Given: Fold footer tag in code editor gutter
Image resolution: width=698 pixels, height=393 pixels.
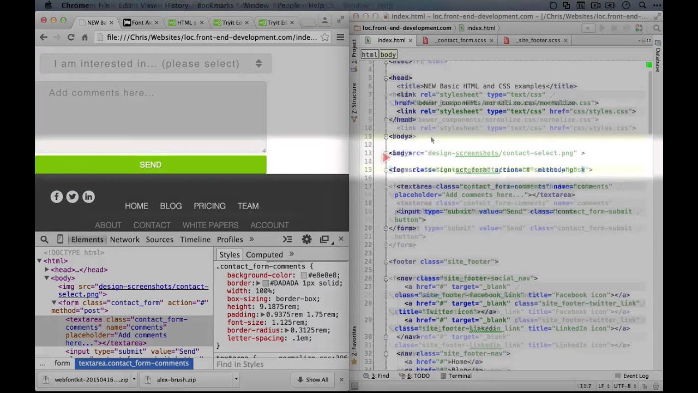Looking at the screenshot, I should pyautogui.click(x=386, y=261).
